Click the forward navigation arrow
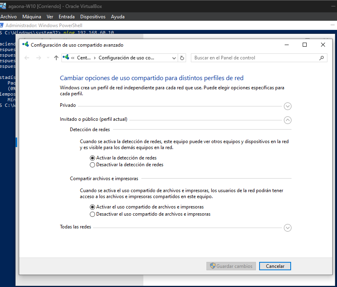Screen dimensions: 337x287 click(39, 58)
